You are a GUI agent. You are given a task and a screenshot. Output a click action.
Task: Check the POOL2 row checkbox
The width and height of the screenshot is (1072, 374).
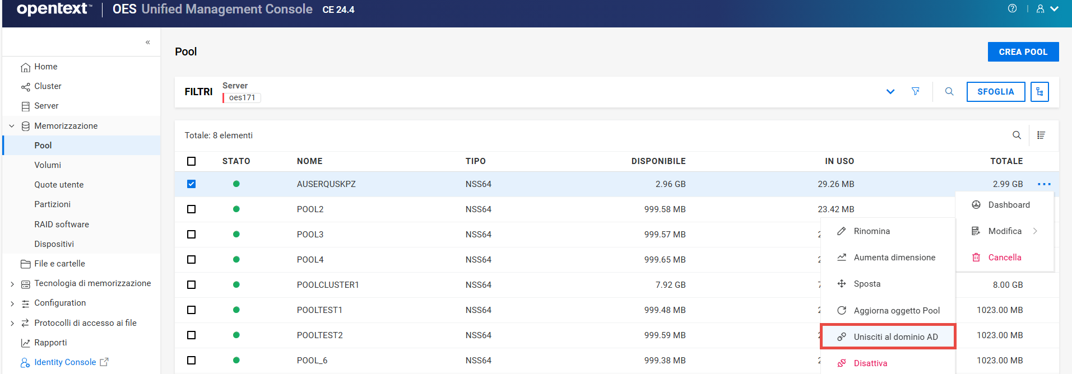(x=192, y=209)
